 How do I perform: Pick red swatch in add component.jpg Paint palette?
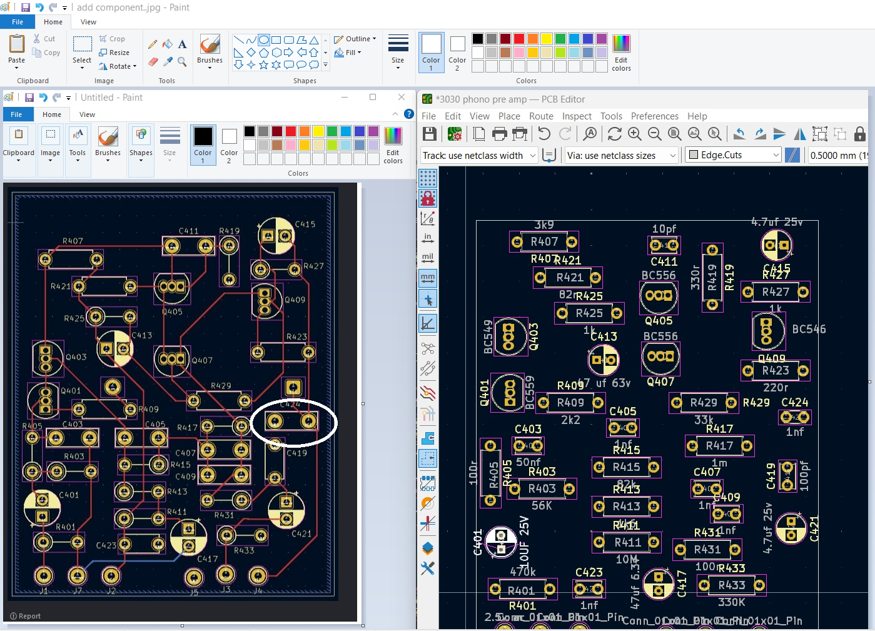click(x=519, y=39)
